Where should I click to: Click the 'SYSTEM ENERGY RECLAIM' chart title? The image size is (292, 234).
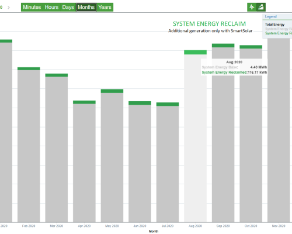[209, 24]
